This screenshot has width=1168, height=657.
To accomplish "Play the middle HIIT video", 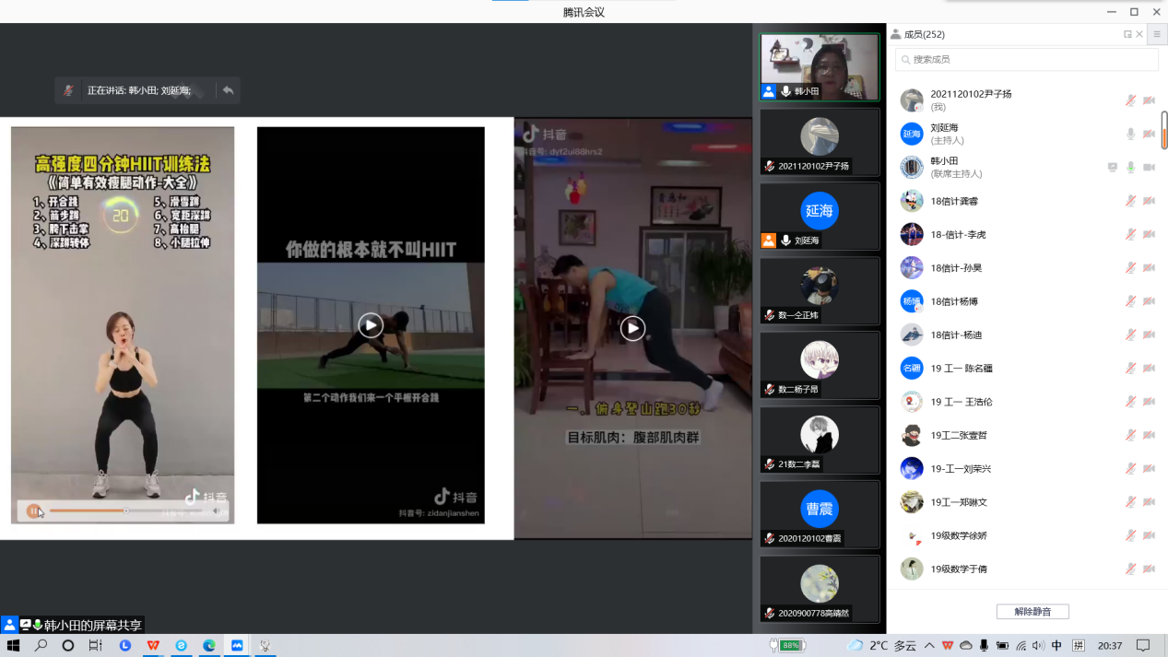I will 371,325.
